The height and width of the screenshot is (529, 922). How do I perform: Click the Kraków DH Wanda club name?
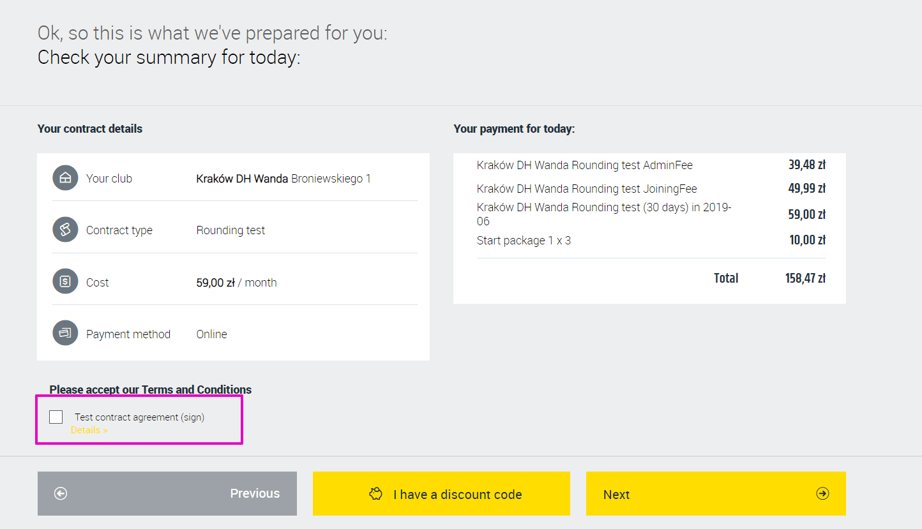(242, 179)
